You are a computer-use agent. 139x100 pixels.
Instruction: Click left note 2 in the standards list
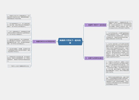click(19, 25)
